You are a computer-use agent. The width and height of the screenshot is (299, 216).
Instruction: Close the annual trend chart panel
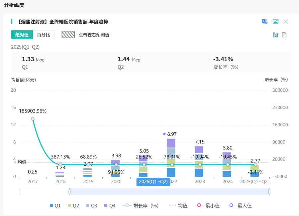point(286,22)
